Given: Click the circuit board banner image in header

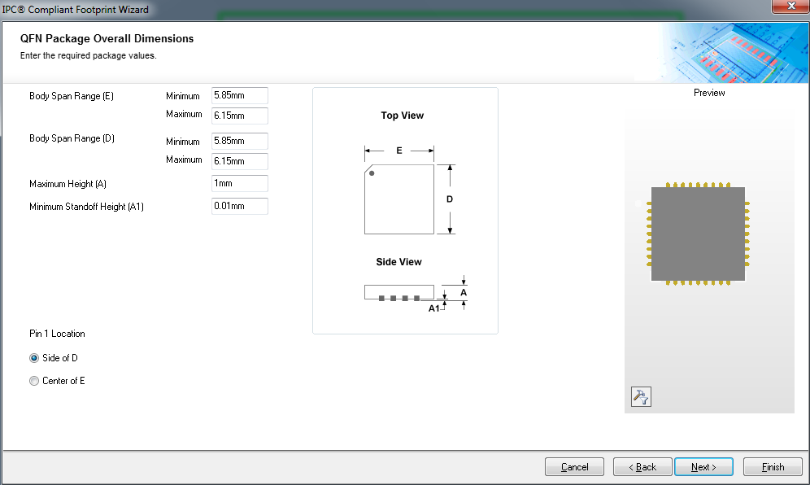Looking at the screenshot, I should [732, 52].
